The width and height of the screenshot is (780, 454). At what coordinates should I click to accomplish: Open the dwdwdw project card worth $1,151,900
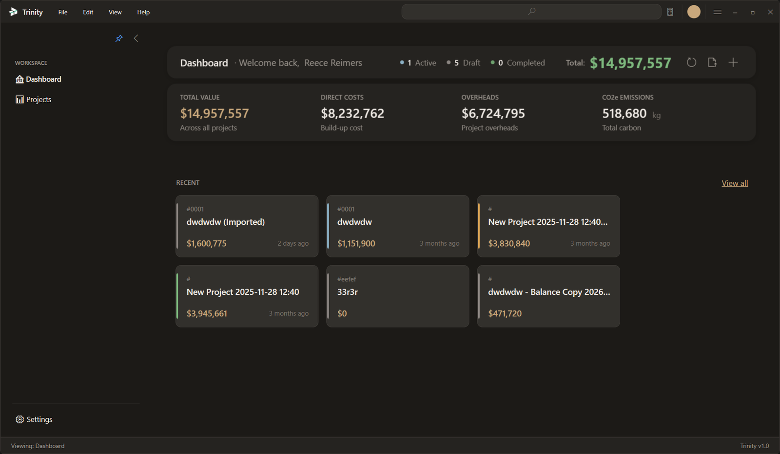click(x=398, y=226)
